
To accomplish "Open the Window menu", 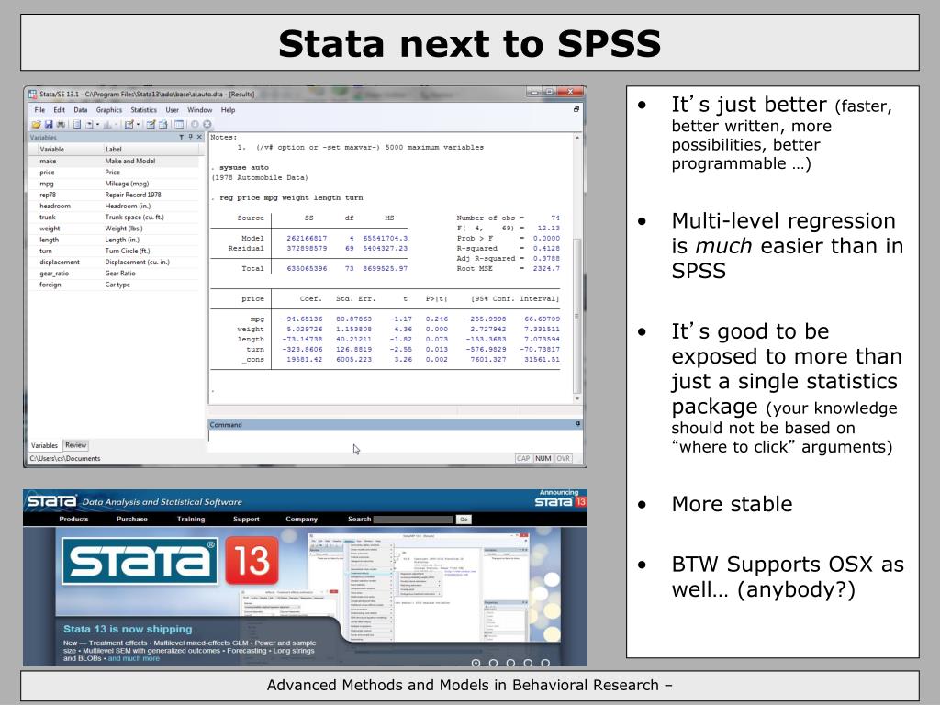I will point(199,110).
